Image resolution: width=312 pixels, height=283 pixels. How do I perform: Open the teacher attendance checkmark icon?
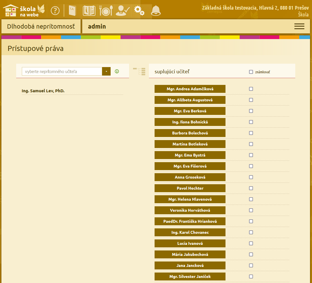[x=123, y=11]
